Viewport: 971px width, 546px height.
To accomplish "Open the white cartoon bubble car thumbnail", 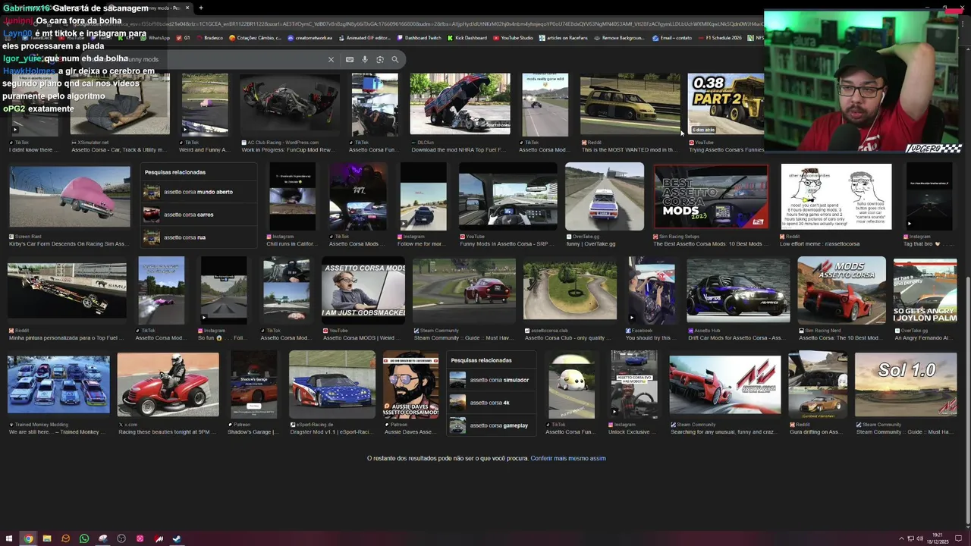I will click(x=571, y=384).
